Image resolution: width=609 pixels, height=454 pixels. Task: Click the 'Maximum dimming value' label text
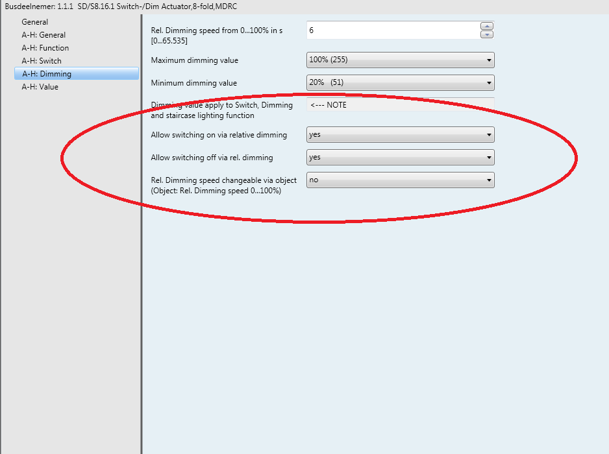tap(194, 60)
